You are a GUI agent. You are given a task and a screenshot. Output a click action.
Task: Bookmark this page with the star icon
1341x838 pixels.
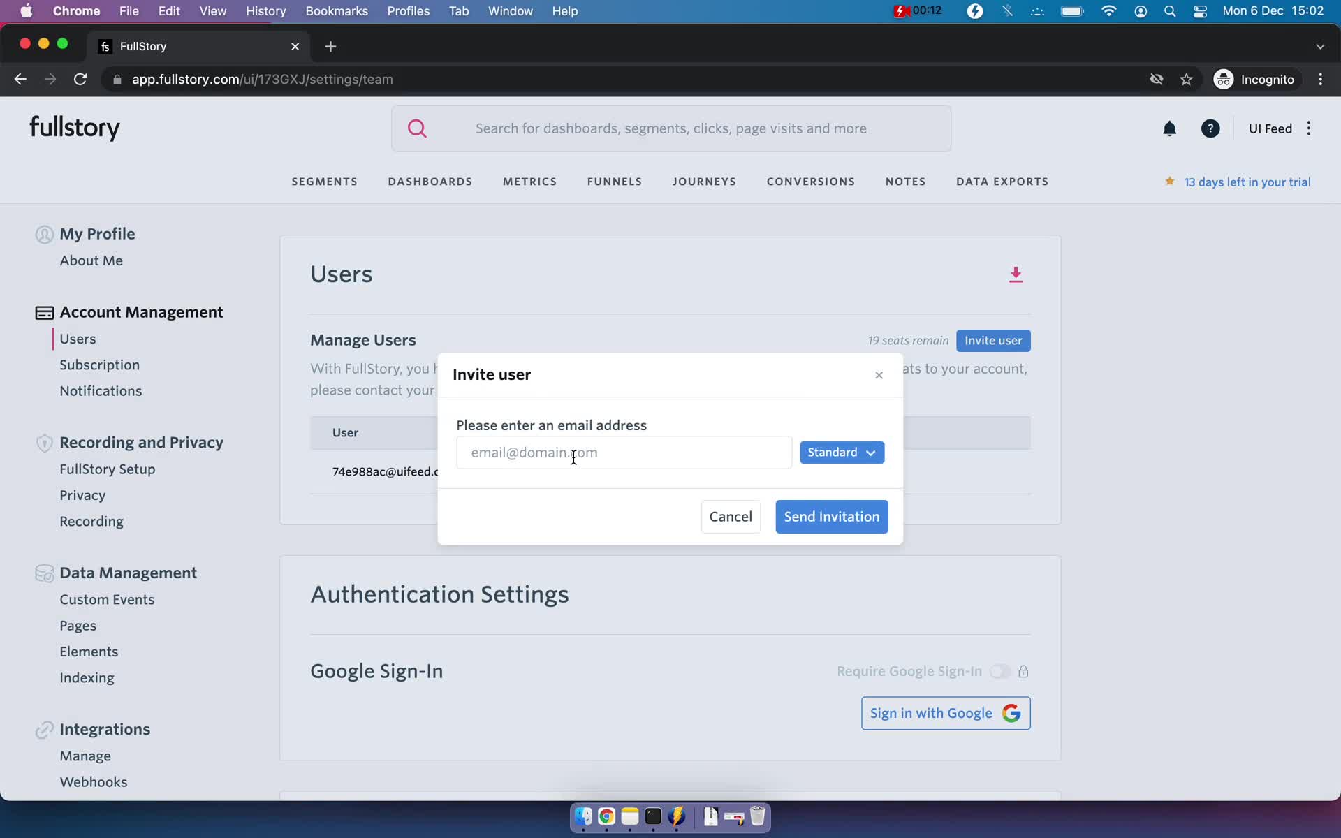pyautogui.click(x=1186, y=80)
